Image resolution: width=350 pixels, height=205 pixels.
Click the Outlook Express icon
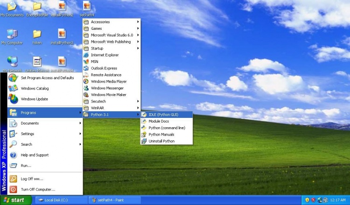pos(86,68)
